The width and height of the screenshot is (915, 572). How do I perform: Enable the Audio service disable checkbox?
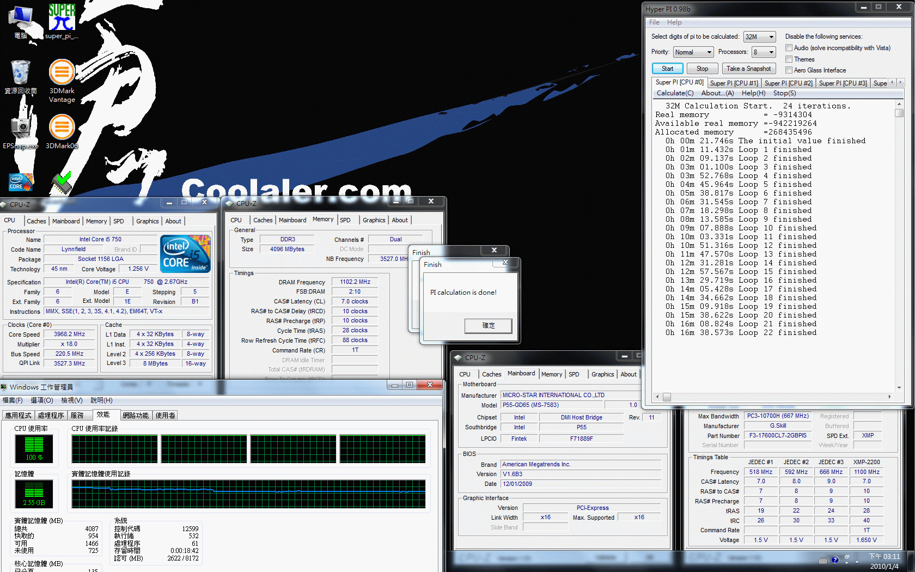click(789, 48)
